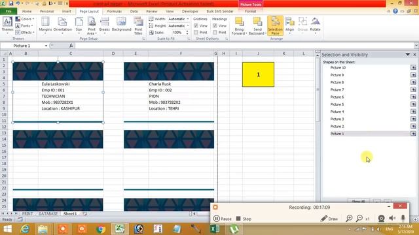Open uTorrent from the taskbar
This screenshot has height=235, width=419.
[x=234, y=229]
